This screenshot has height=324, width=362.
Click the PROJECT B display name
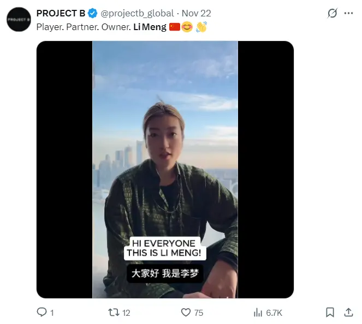coord(60,13)
